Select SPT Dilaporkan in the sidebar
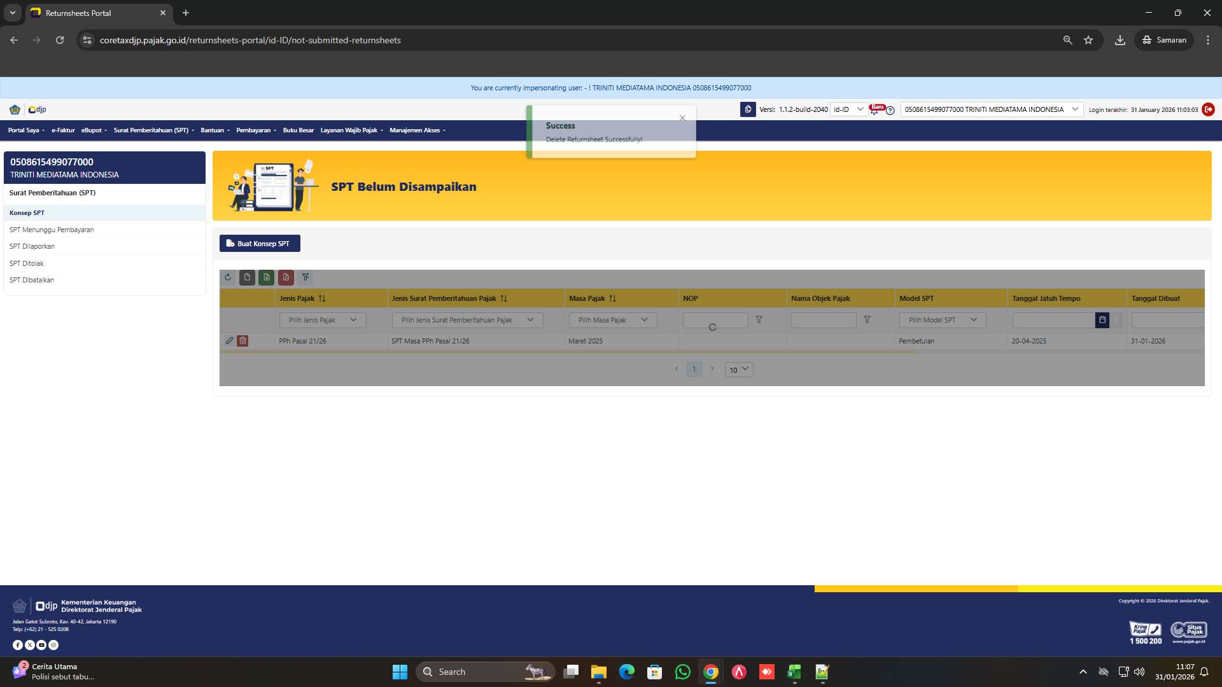 tap(32, 246)
